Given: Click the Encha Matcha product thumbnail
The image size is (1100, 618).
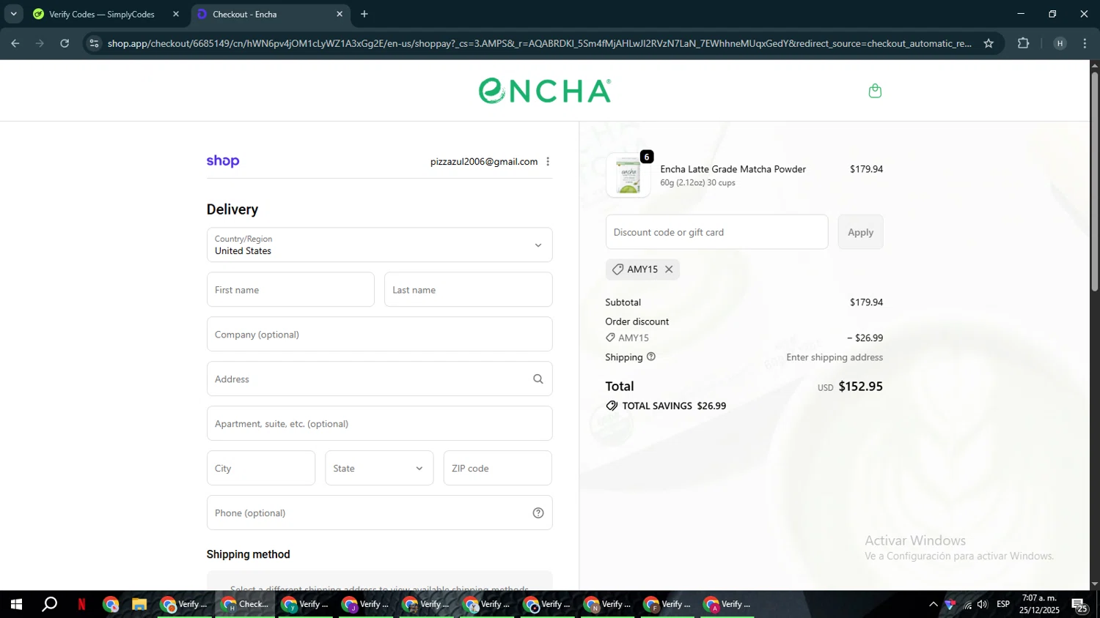Looking at the screenshot, I should [628, 176].
